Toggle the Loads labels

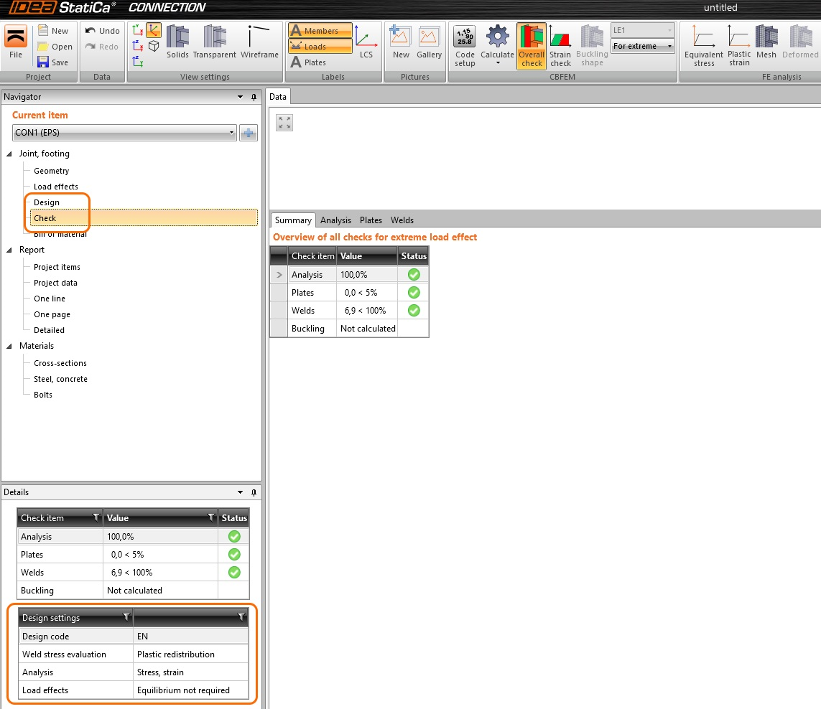(320, 47)
